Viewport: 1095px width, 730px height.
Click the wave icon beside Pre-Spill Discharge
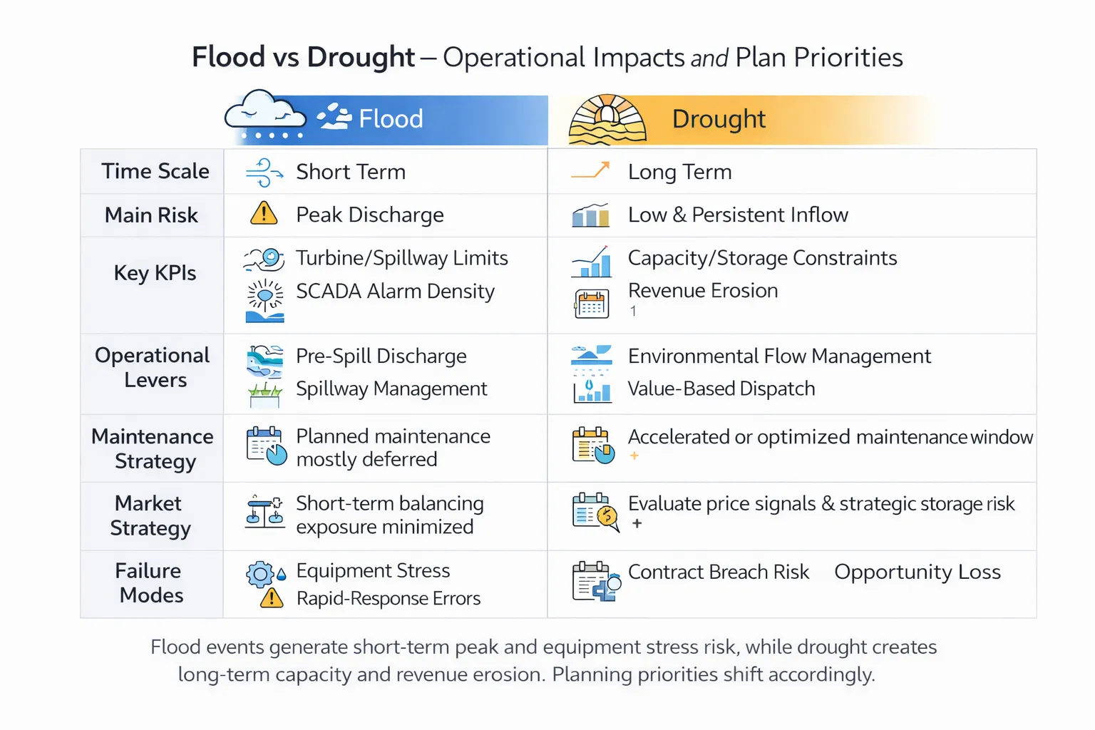pyautogui.click(x=264, y=361)
